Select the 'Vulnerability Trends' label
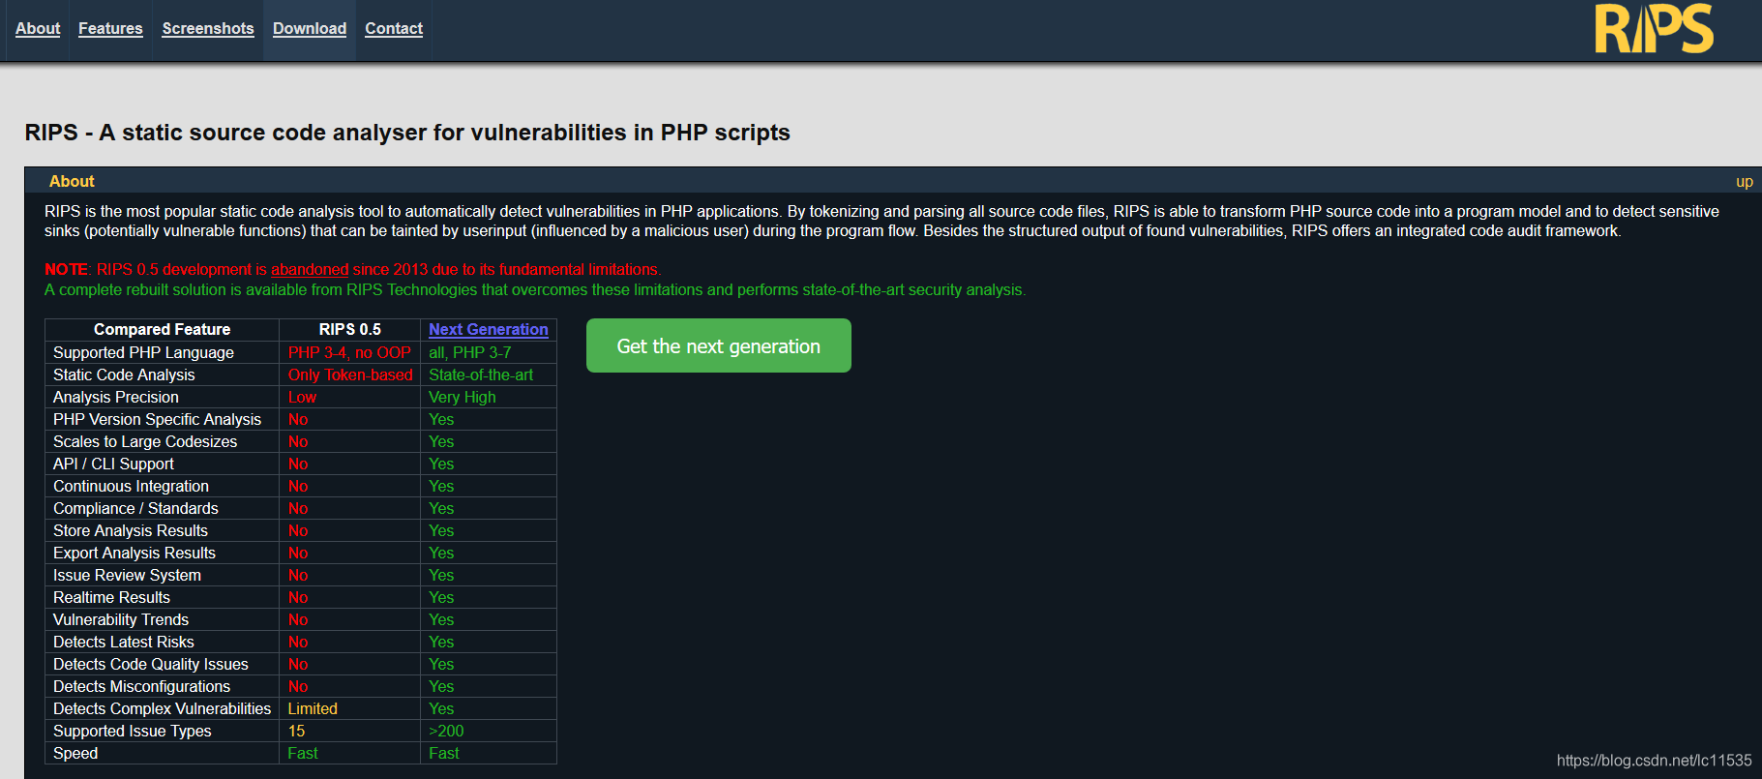Viewport: 1762px width, 779px height. pyautogui.click(x=121, y=620)
